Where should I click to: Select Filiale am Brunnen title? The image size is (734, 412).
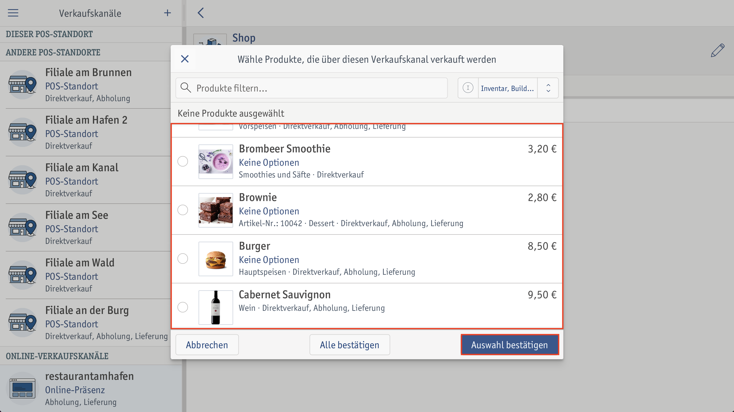tap(88, 73)
